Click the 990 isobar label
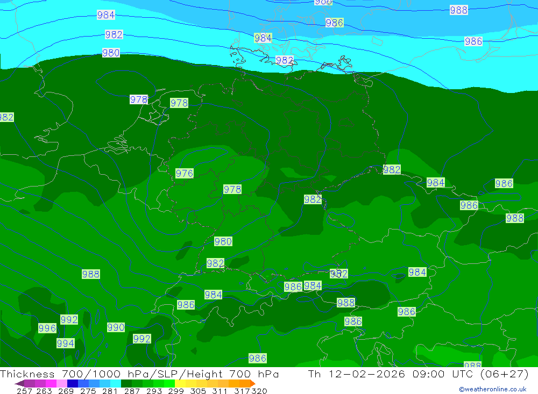Screen dimensions: 538x394 pyautogui.click(x=116, y=327)
